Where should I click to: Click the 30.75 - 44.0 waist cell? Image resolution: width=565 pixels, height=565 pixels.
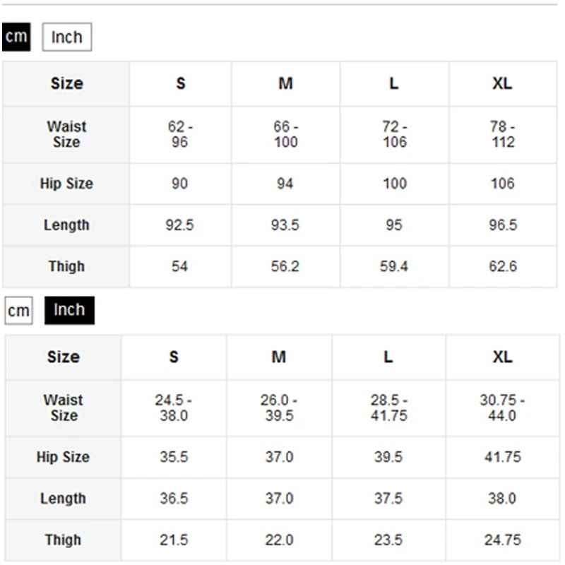pos(502,408)
